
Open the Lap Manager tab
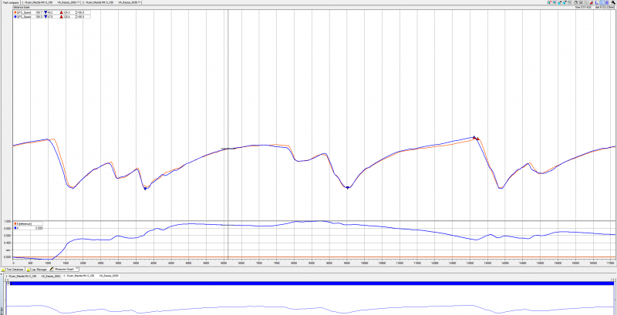pyautogui.click(x=36, y=270)
